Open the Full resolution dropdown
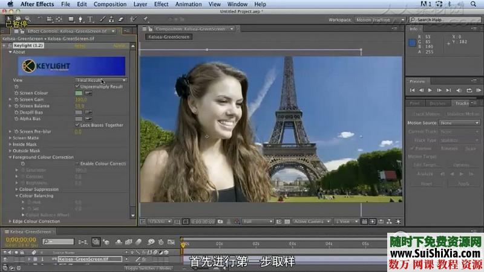Image resolution: width=484 pixels, height=272 pixels. click(258, 222)
